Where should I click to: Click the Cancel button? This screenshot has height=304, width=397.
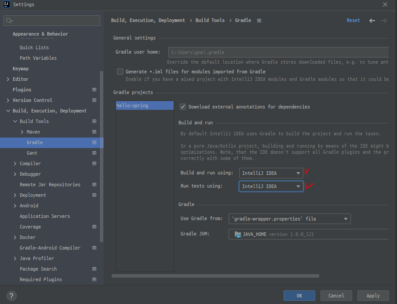336,296
